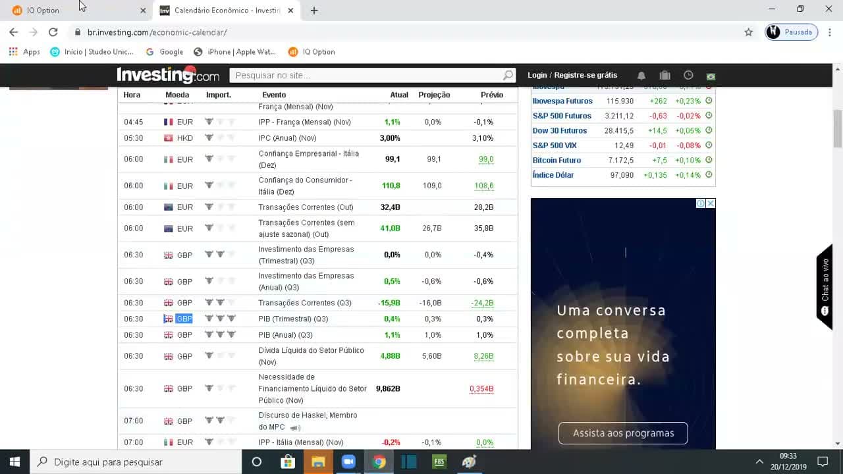Click the page vertical scrollbar thumb
This screenshot has height=474, width=843.
pos(838,129)
